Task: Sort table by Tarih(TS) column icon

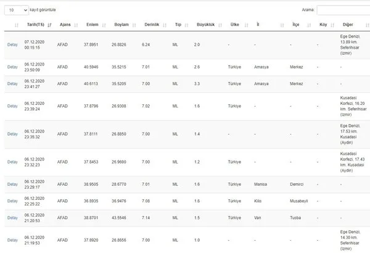Action: 49,24
